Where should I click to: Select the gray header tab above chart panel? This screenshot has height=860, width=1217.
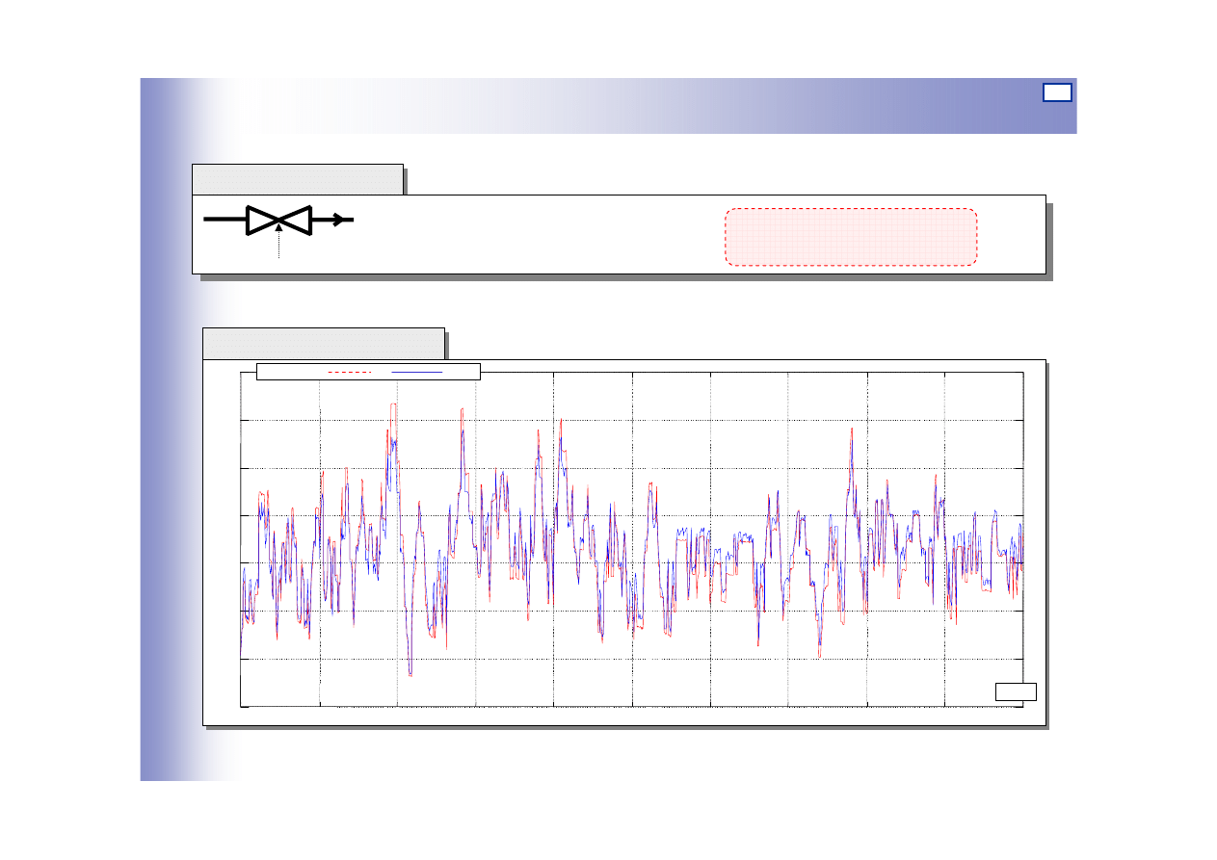(323, 343)
